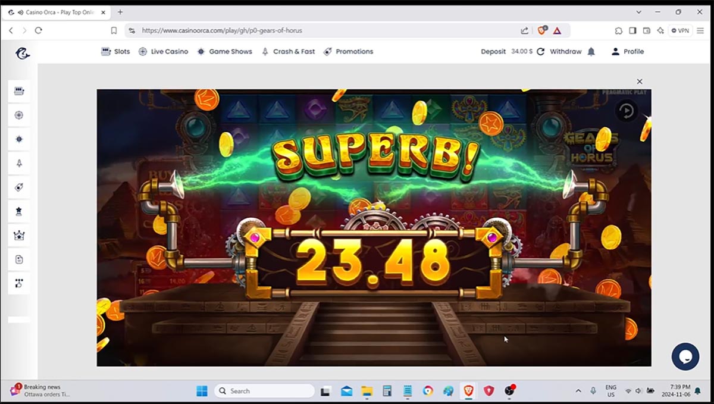Select the live casino chip sidebar icon
Image resolution: width=714 pixels, height=404 pixels.
pyautogui.click(x=19, y=115)
